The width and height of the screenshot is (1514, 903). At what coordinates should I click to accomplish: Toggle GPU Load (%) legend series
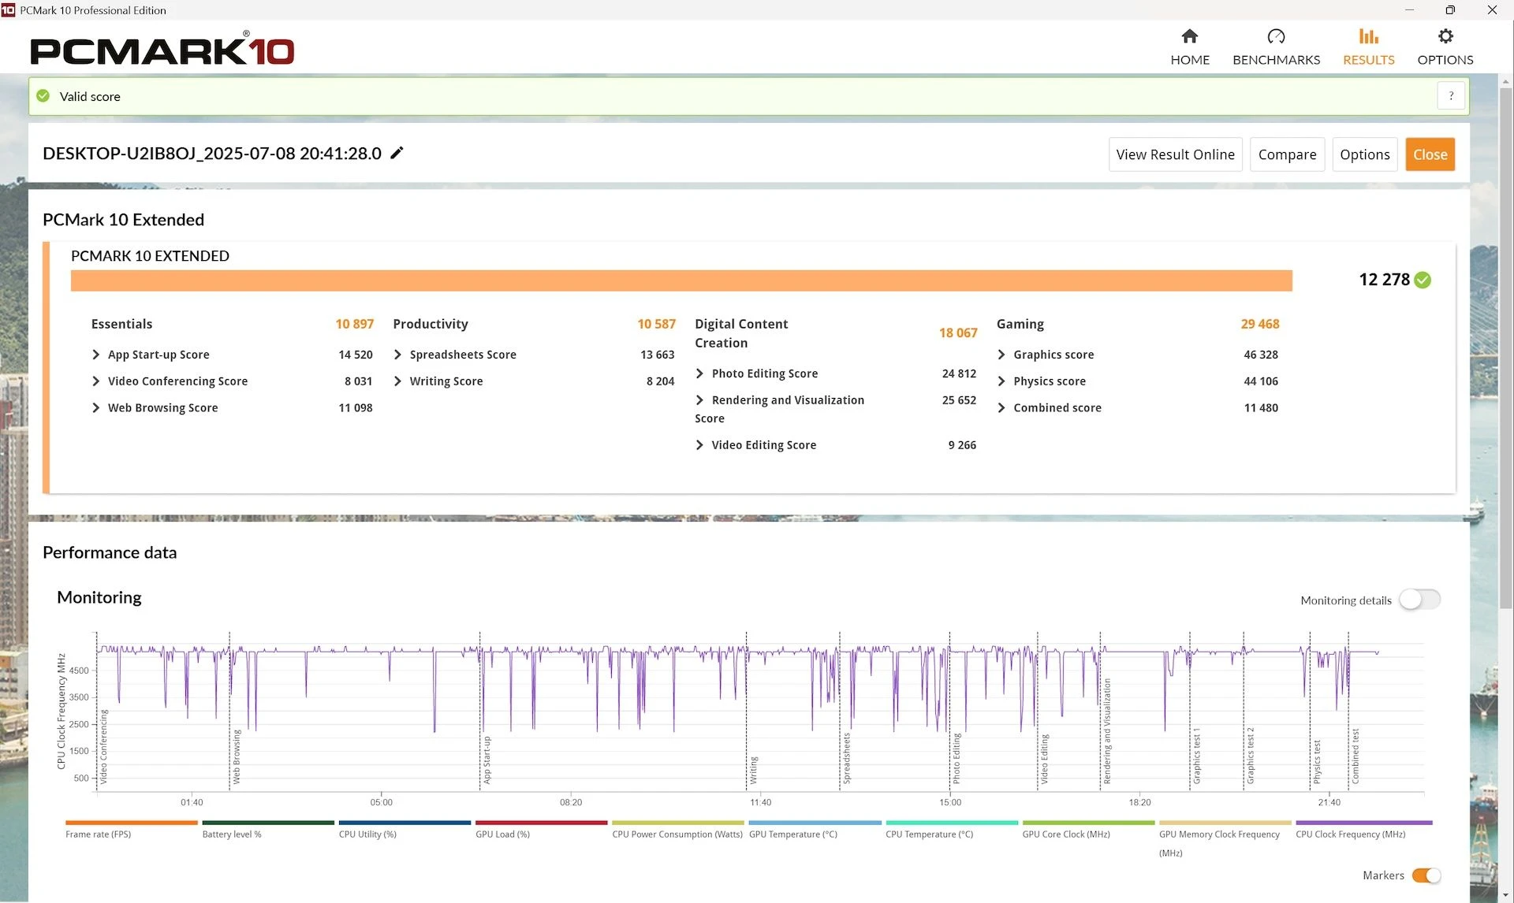tap(541, 829)
